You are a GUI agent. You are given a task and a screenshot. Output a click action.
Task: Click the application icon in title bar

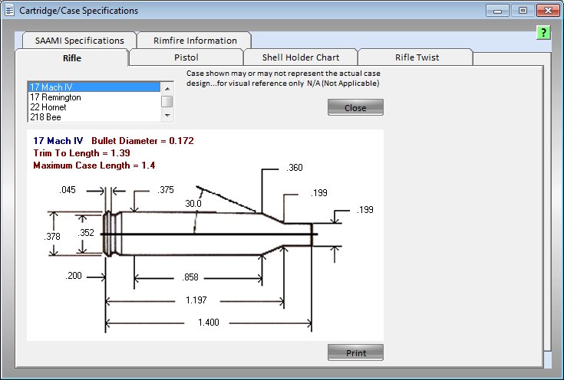coord(10,11)
